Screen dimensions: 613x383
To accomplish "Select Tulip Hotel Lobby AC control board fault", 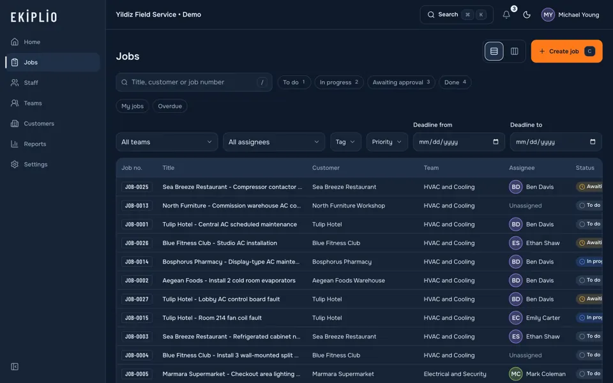I will click(x=222, y=299).
